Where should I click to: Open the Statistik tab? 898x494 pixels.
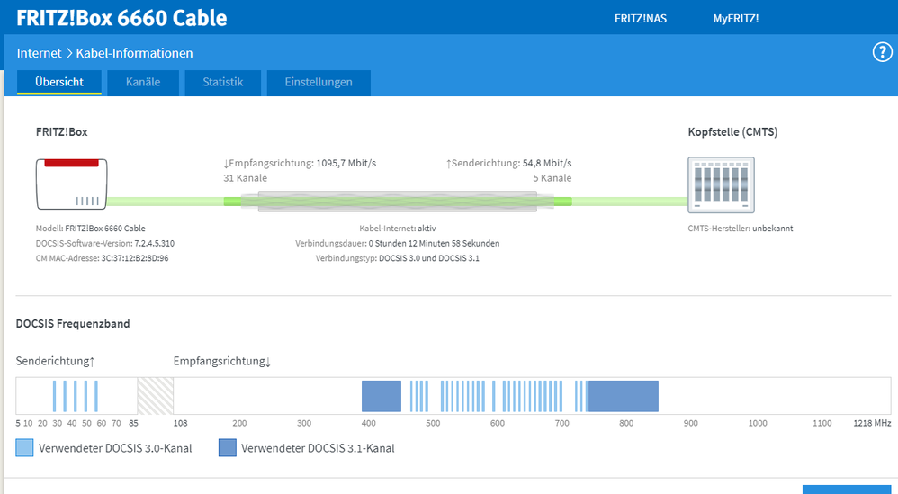coord(223,83)
